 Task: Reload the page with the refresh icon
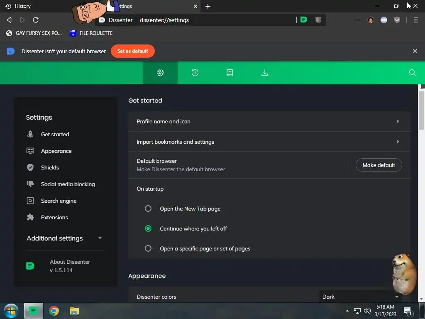click(x=36, y=20)
